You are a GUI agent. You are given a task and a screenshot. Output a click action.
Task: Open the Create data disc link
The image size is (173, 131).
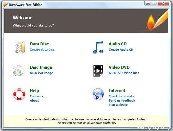point(42,50)
